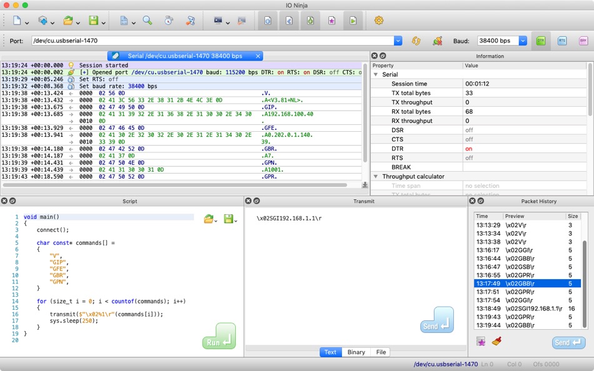The height and width of the screenshot is (371, 594).
Task: Click the log vertical scrollbar
Action: [x=365, y=114]
